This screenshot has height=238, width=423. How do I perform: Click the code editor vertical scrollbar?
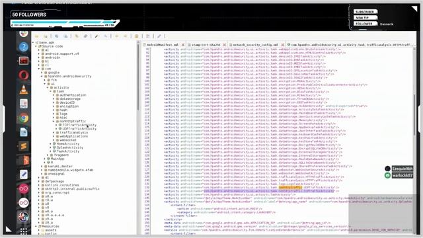[x=414, y=114]
